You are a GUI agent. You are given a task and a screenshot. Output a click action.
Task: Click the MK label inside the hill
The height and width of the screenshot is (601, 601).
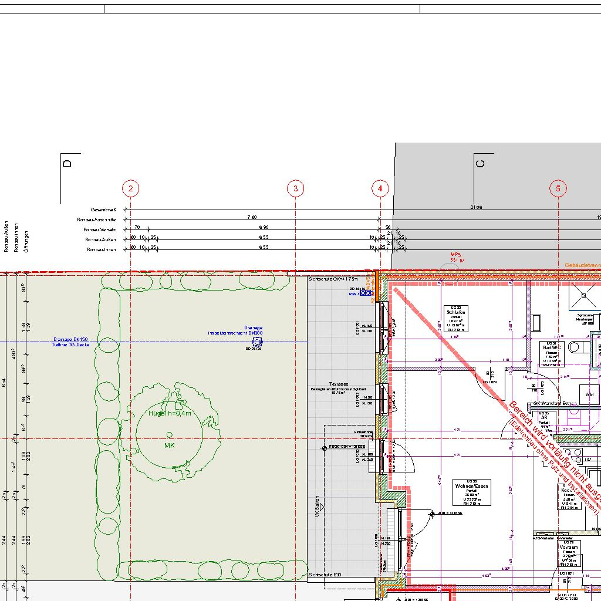click(x=170, y=445)
